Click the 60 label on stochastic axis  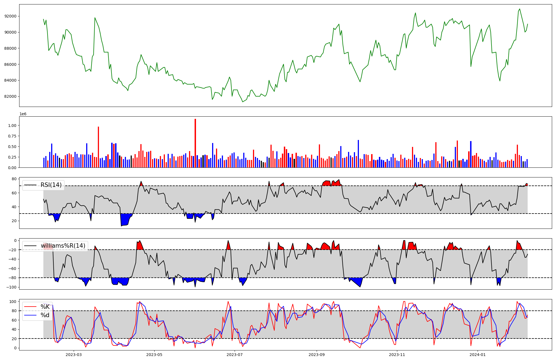14,320
